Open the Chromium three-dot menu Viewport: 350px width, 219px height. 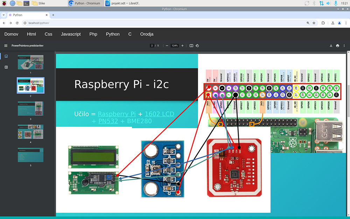[346, 23]
